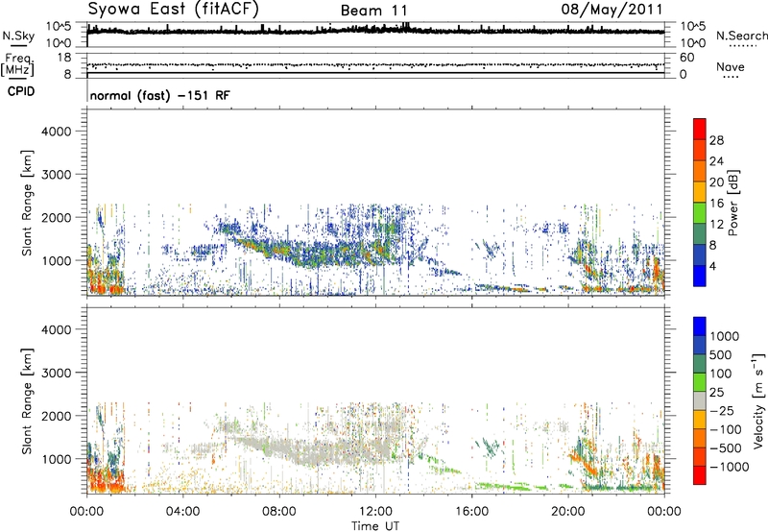
Task: Click the "Nave" legend label
Action: pos(731,66)
